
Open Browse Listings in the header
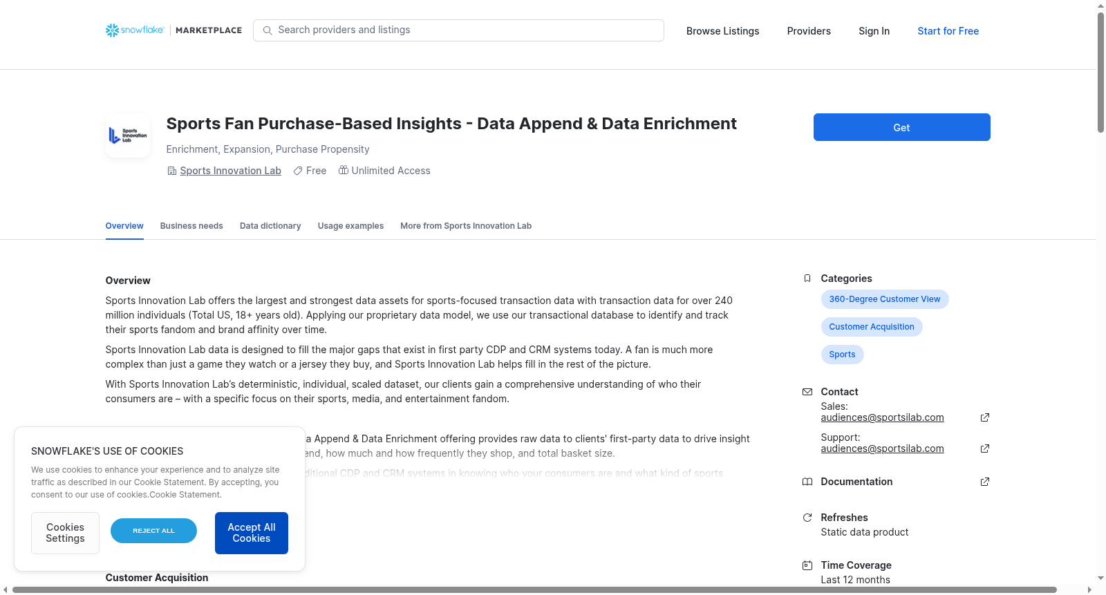tap(722, 31)
